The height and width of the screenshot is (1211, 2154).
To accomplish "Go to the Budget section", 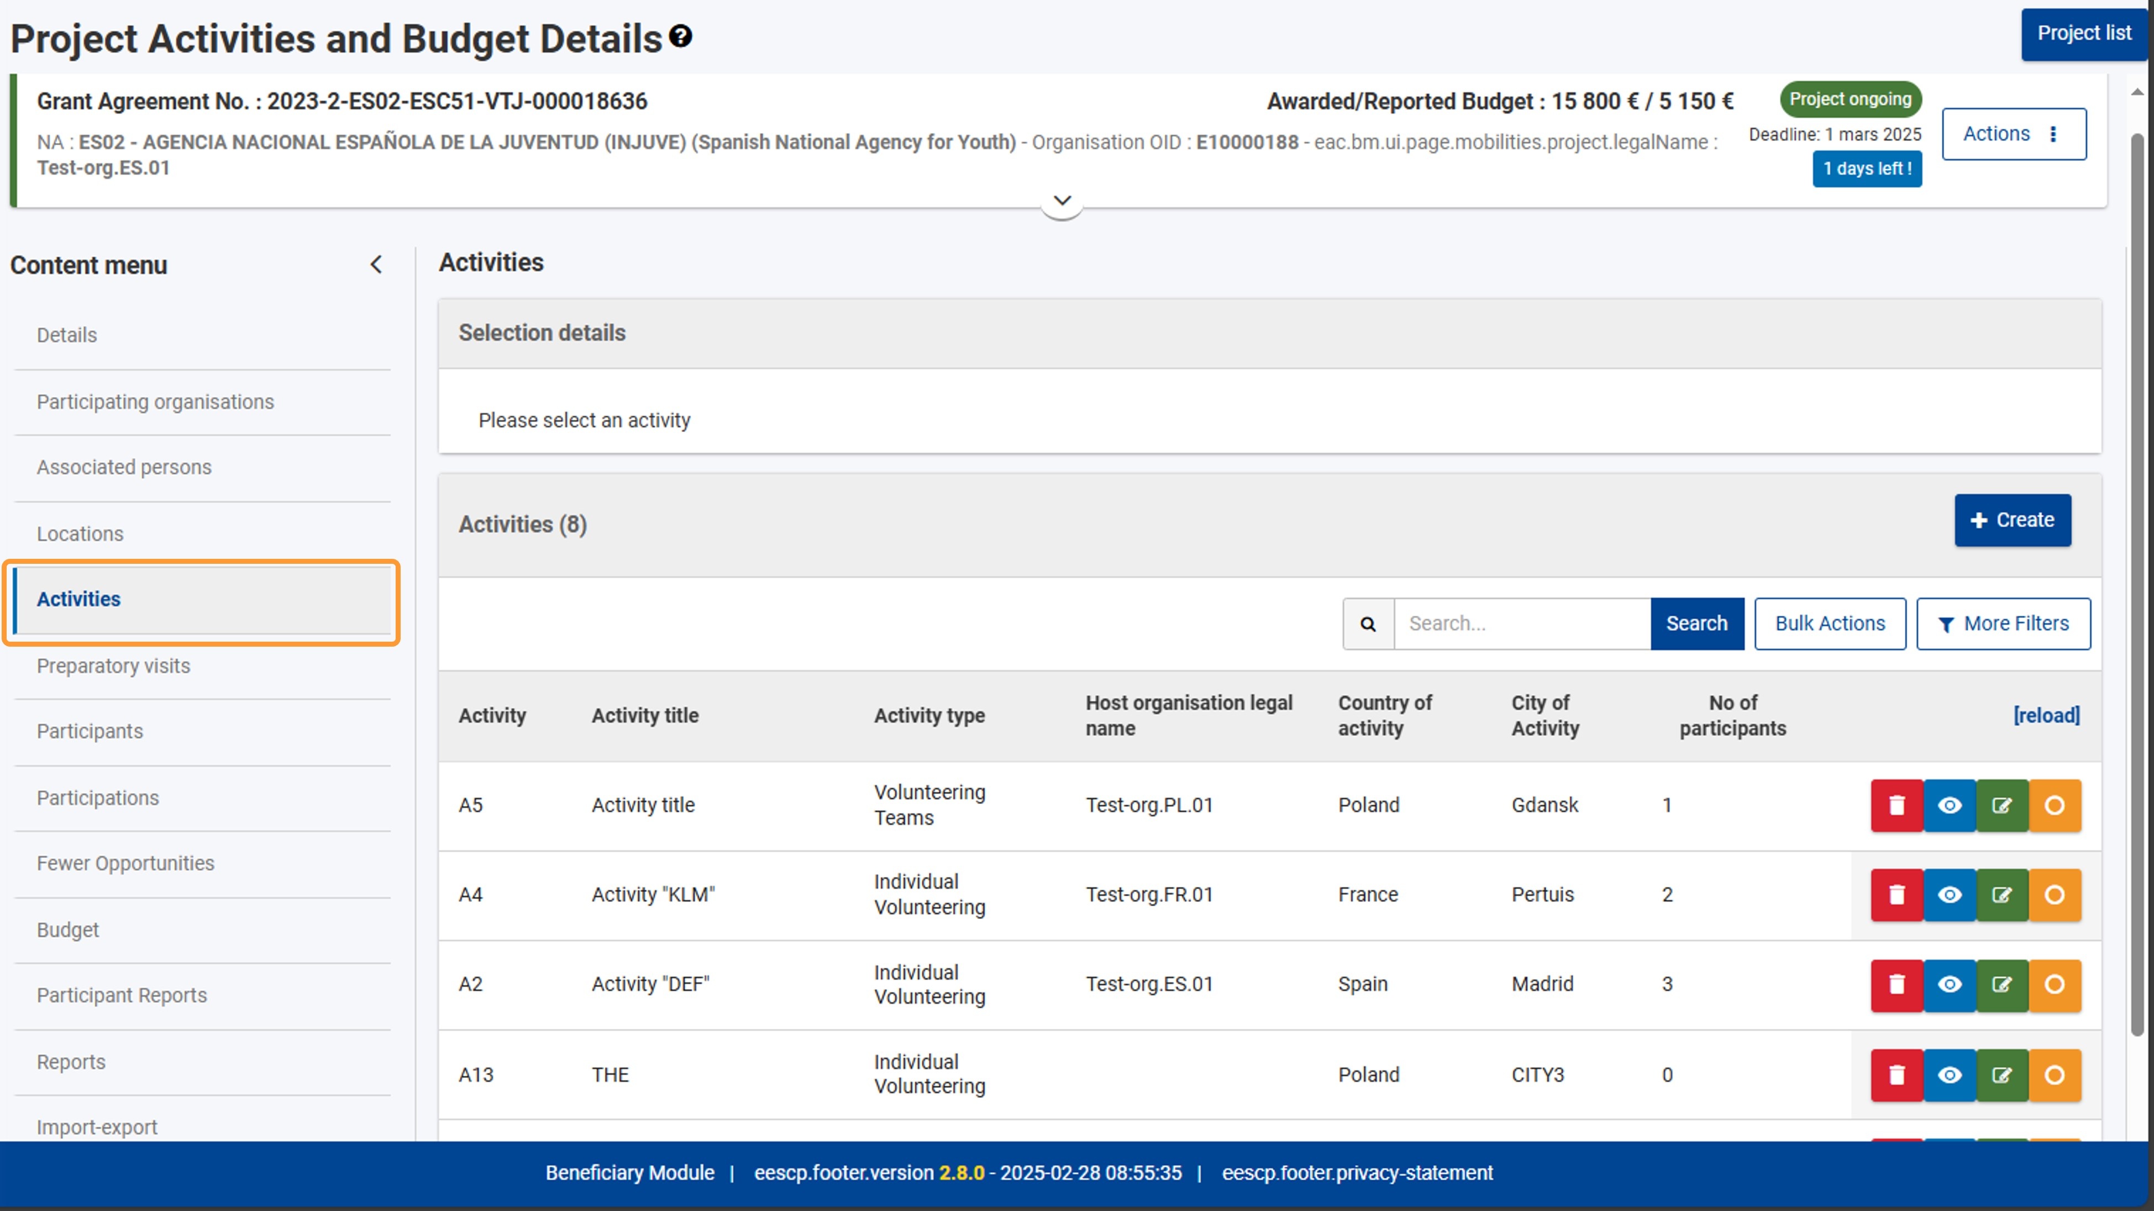I will click(x=202, y=930).
